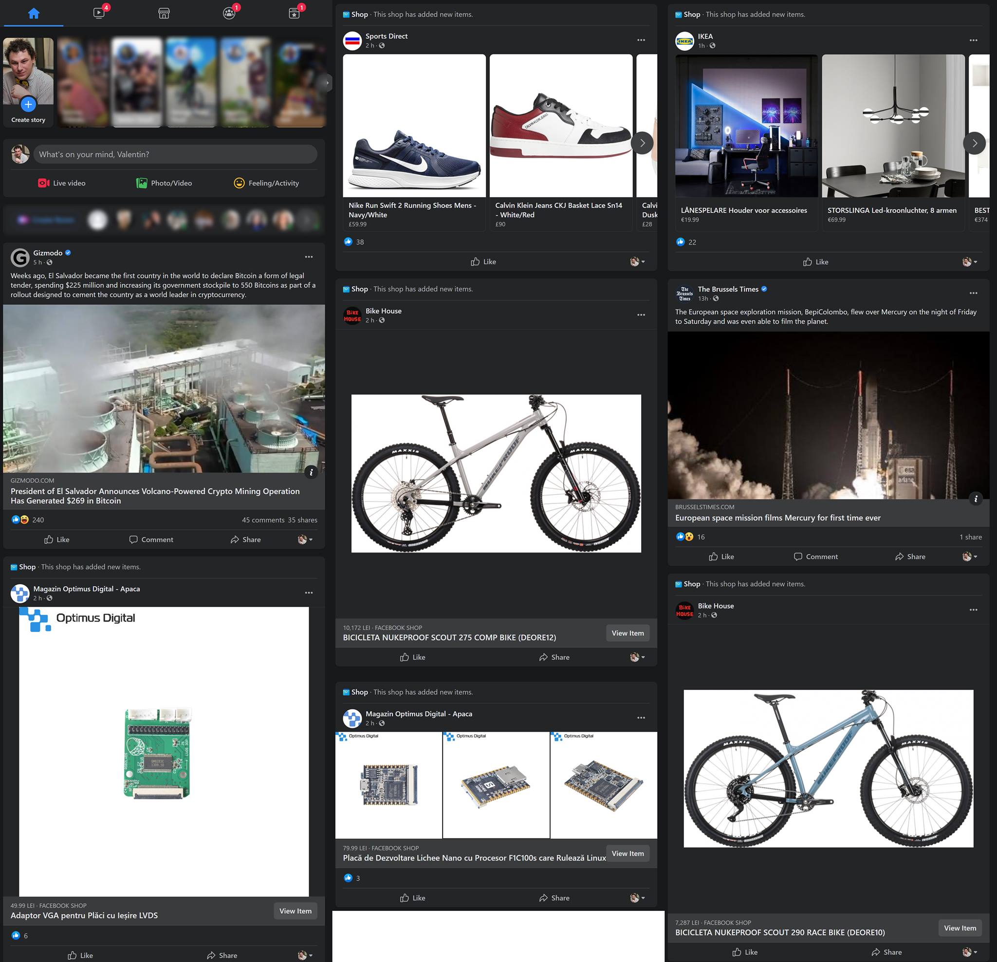Open the profile selector dropdown on the Adaptor VGA post

coord(305,955)
